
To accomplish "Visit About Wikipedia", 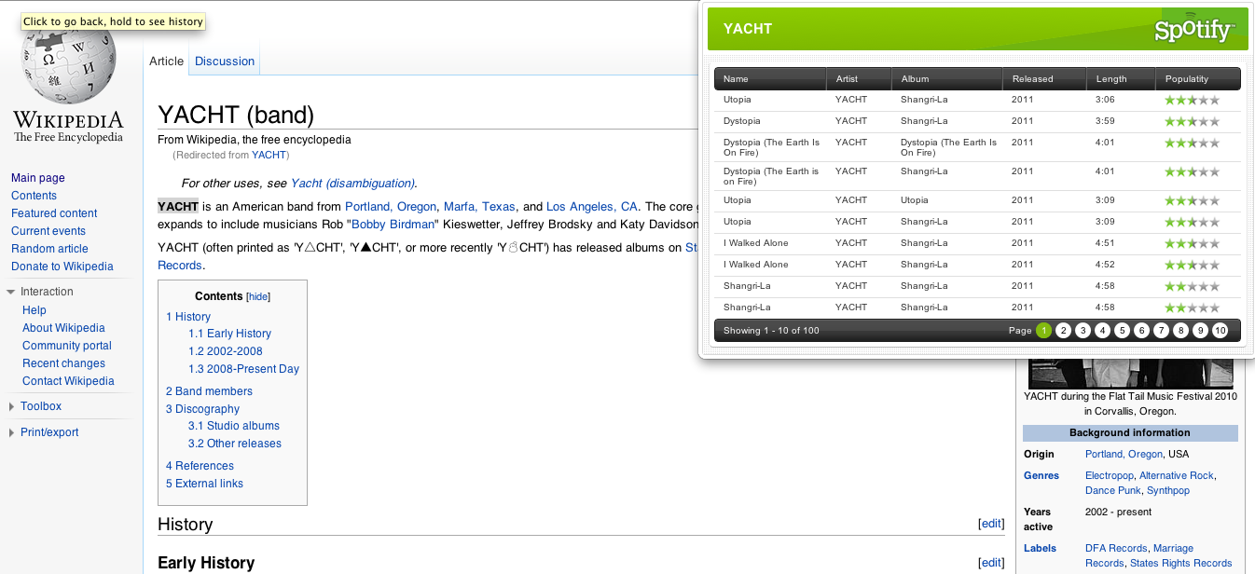I will [x=63, y=328].
